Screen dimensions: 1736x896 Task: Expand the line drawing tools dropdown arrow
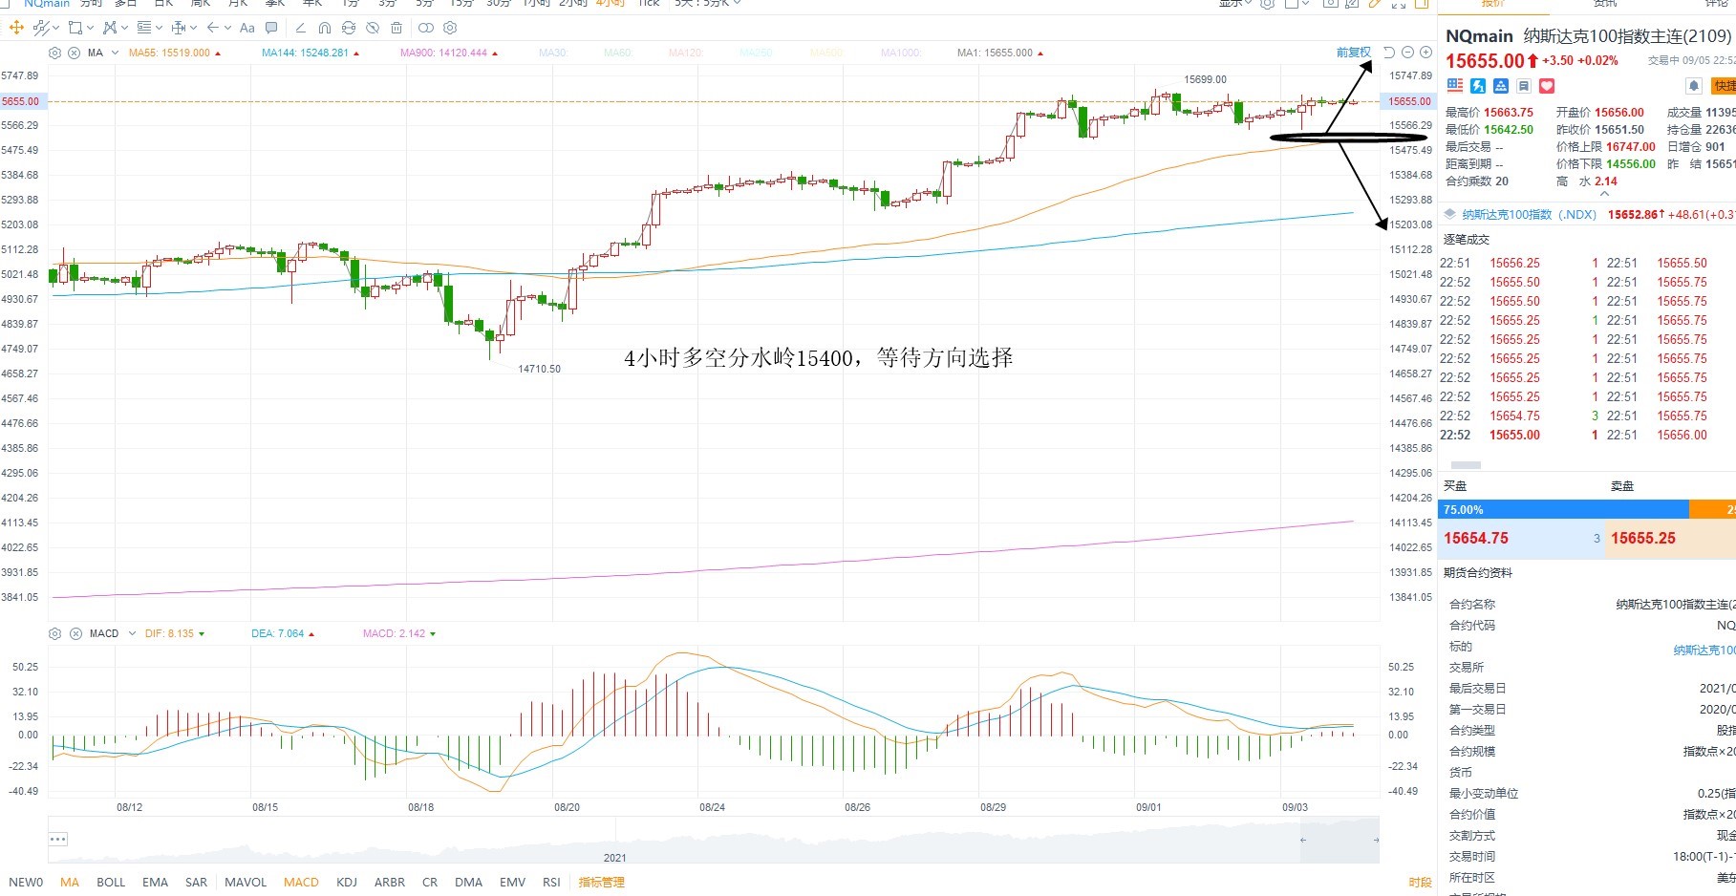pos(56,28)
